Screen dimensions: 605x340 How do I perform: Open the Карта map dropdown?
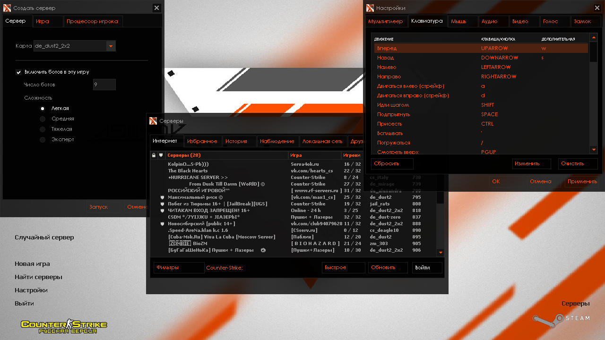point(111,46)
